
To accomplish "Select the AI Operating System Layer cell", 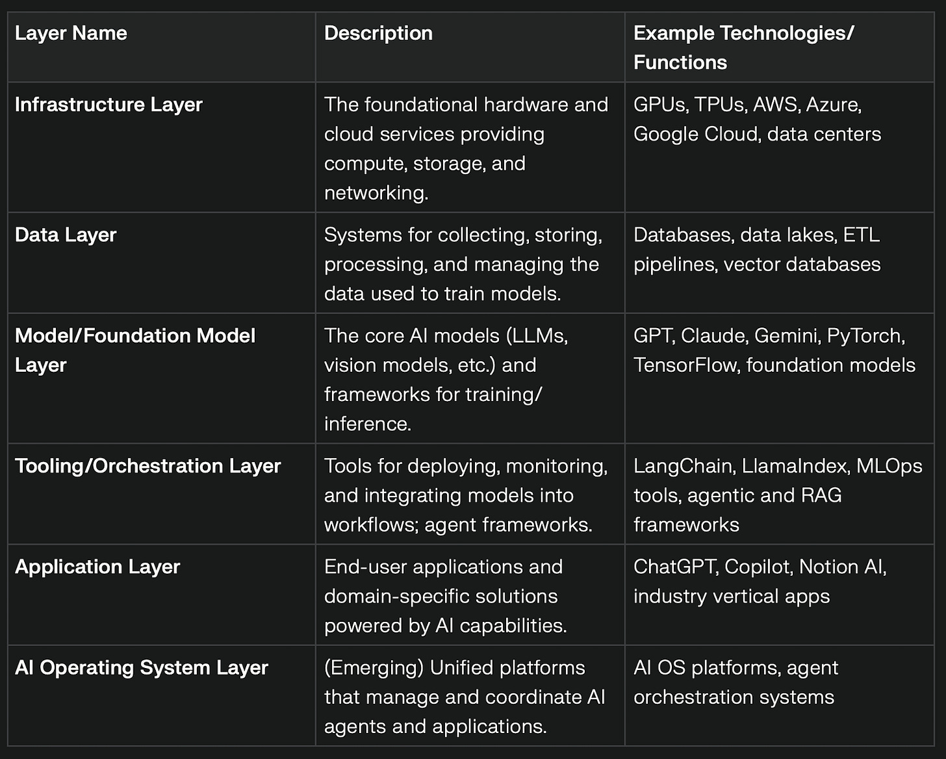I will tap(161, 695).
